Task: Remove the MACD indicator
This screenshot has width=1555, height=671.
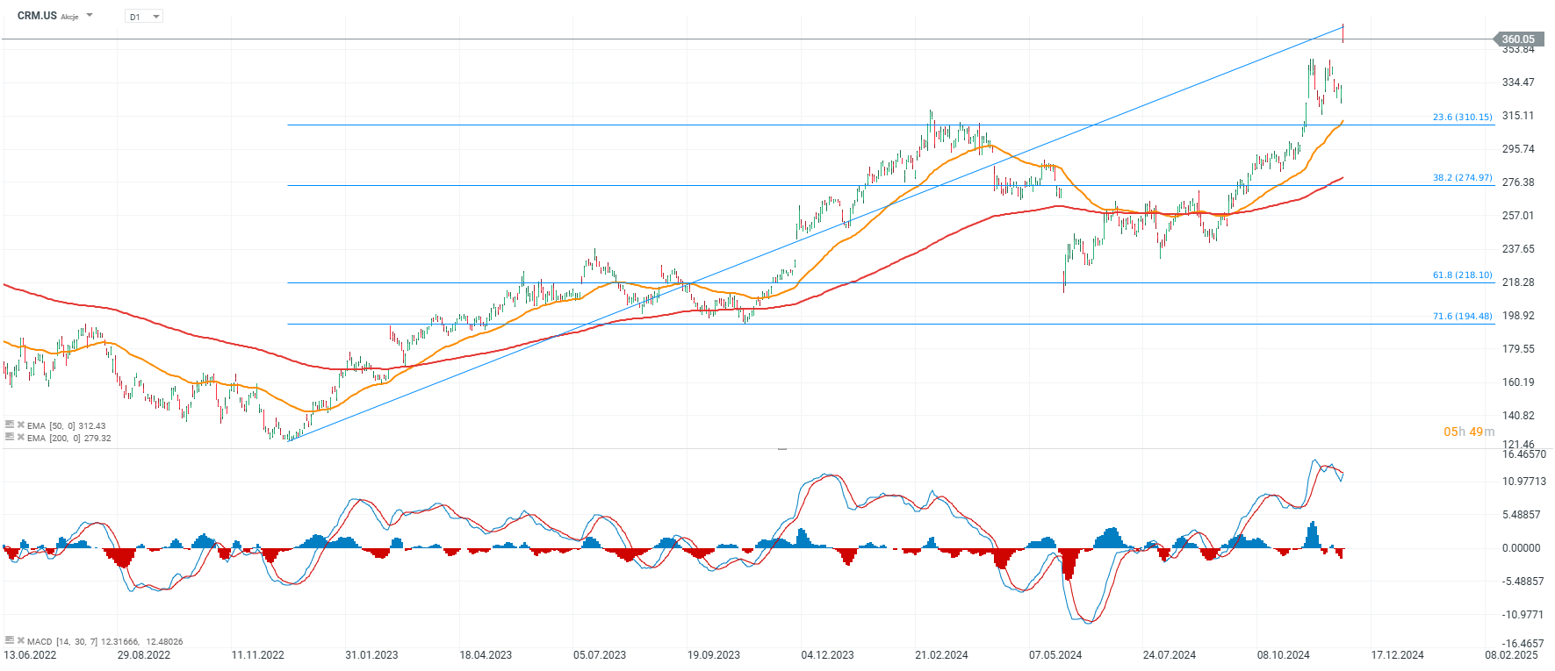Action: (20, 640)
